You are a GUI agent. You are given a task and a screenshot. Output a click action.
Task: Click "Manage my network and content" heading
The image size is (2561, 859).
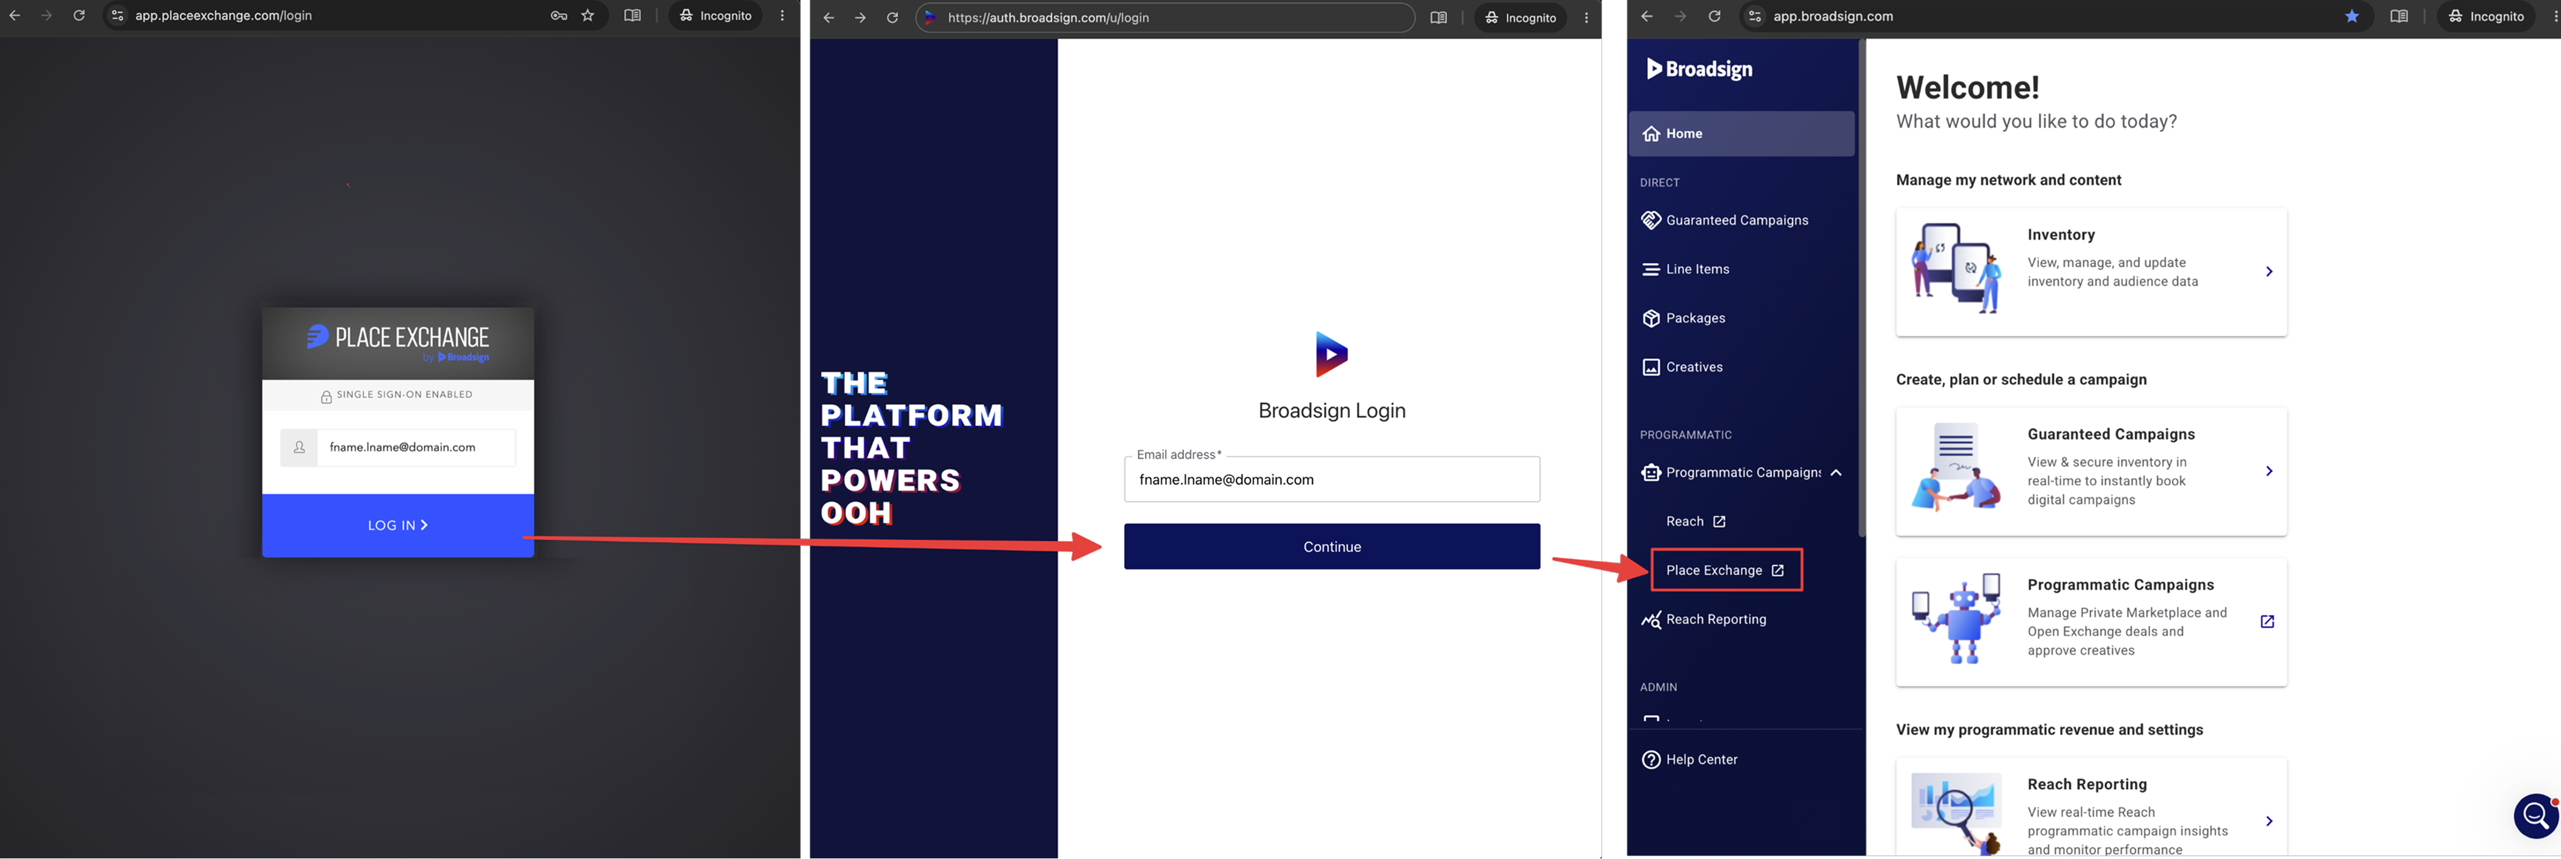(x=2008, y=180)
